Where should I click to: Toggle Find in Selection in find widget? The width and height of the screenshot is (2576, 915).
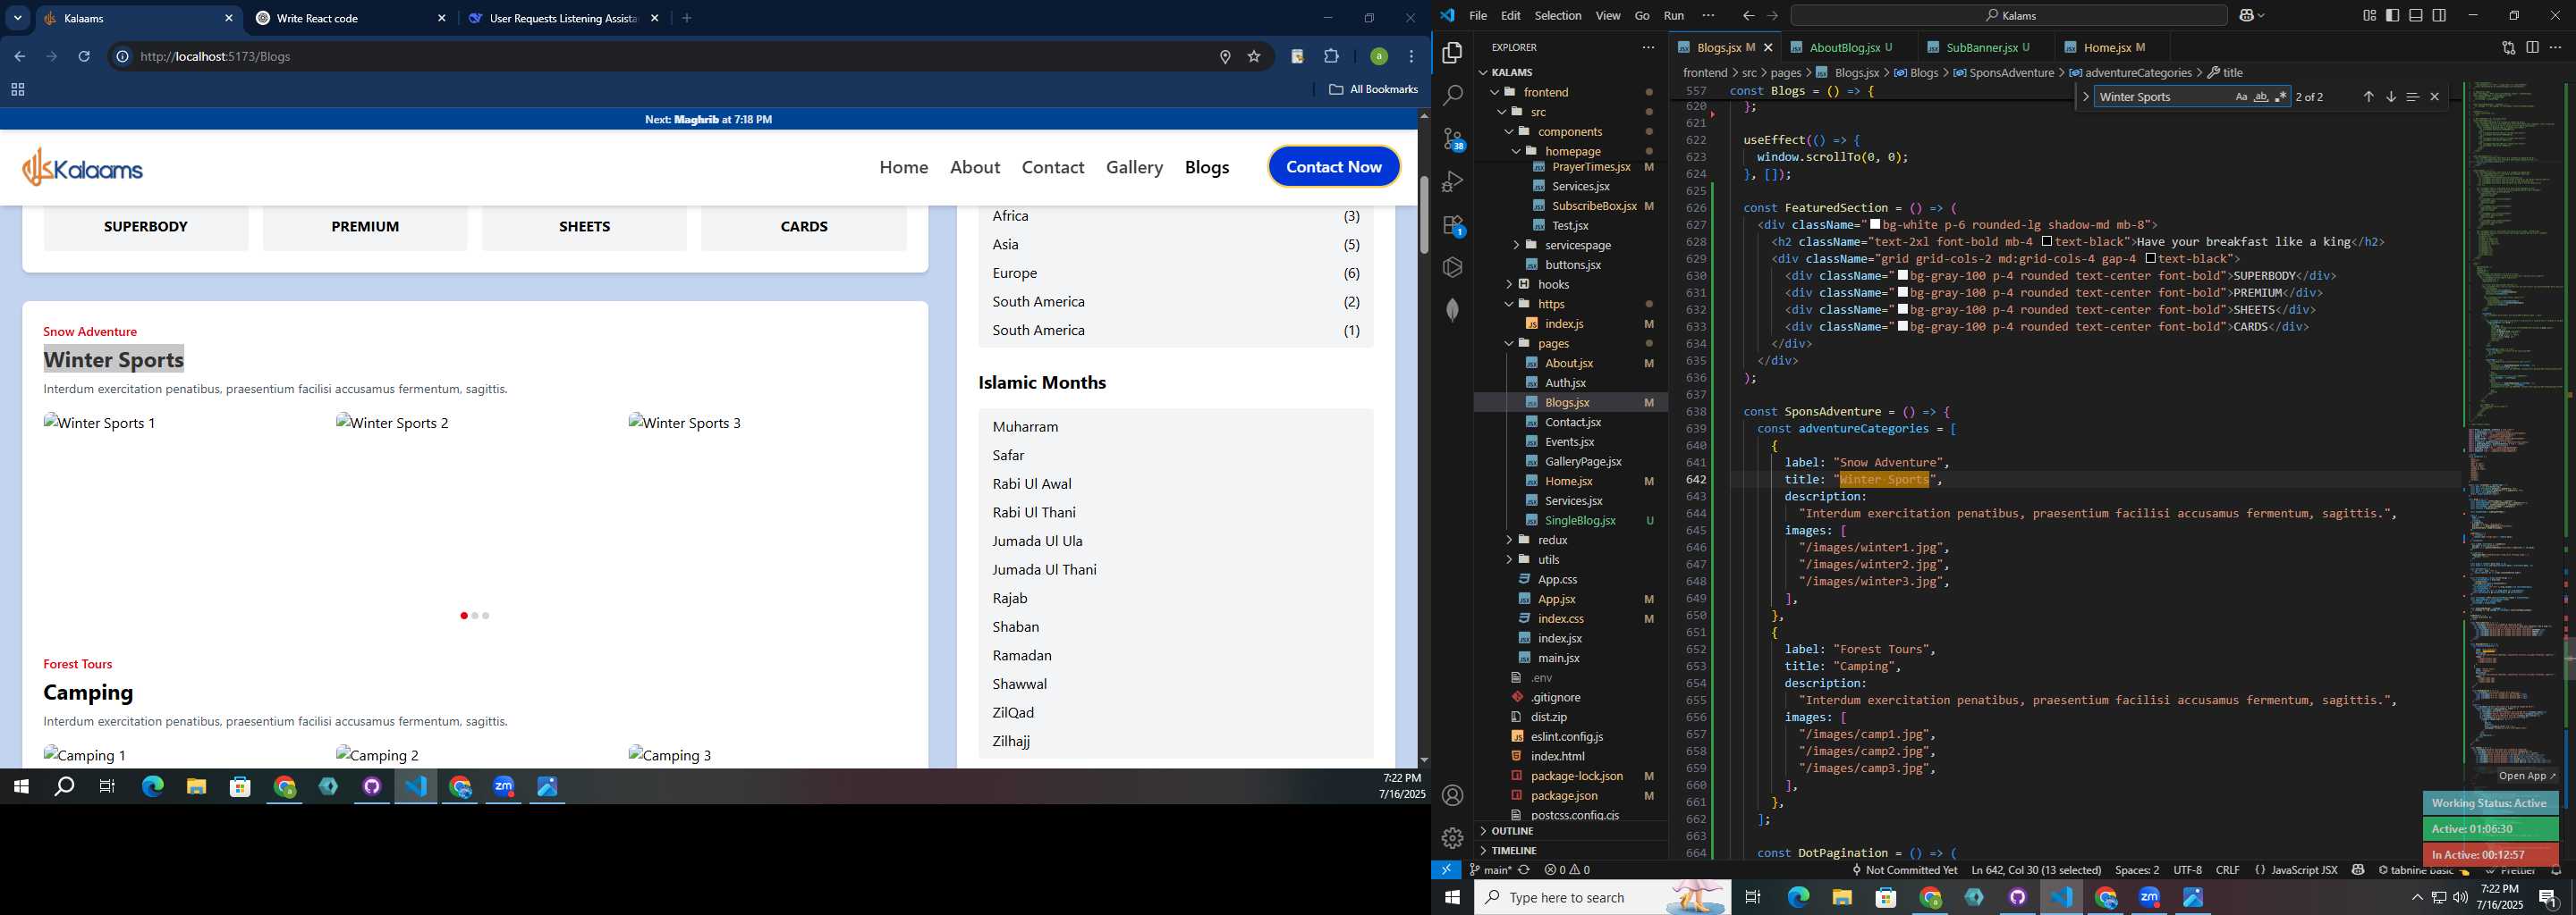point(2412,97)
